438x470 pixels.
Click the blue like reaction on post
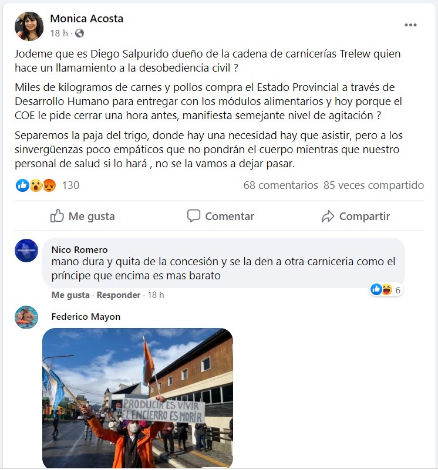pyautogui.click(x=22, y=185)
